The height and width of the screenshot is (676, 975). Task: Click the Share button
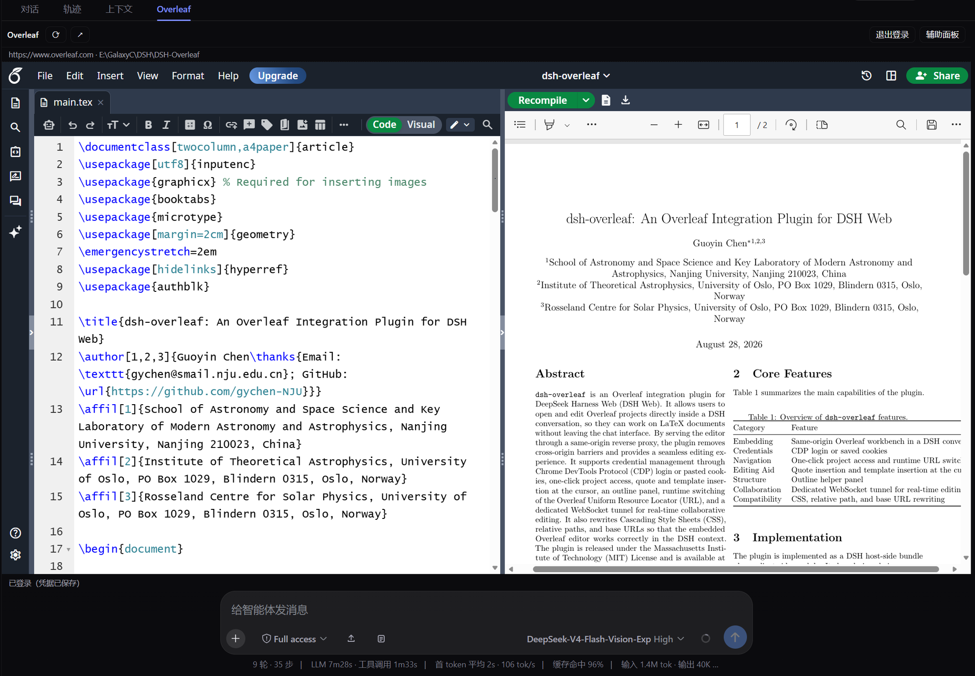[937, 76]
